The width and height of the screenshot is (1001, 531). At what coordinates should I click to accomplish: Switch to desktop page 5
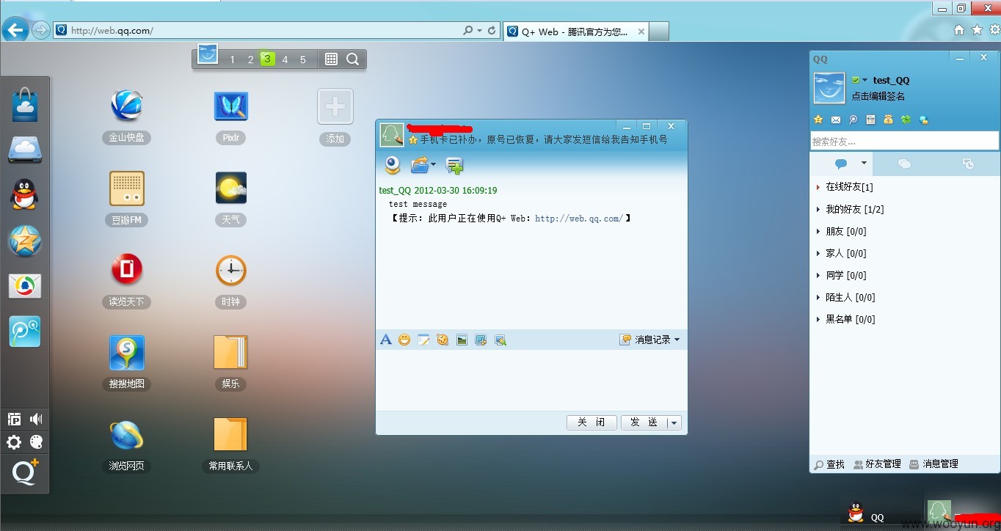303,59
